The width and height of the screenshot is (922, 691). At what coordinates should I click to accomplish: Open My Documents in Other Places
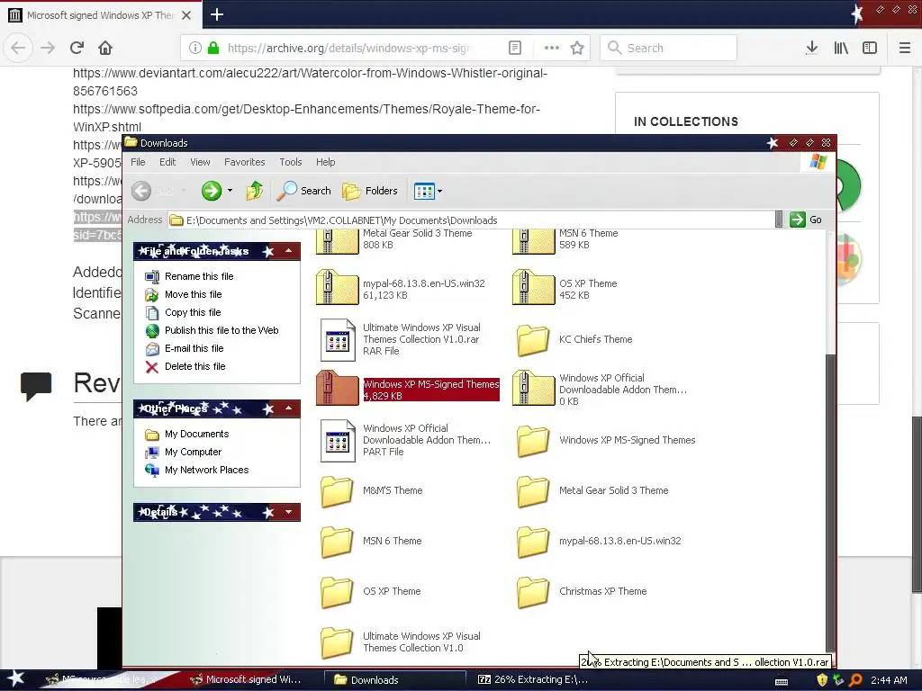(196, 434)
